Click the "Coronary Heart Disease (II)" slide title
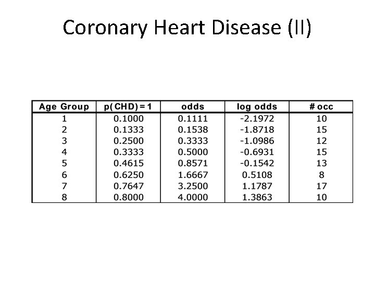 coord(187,28)
